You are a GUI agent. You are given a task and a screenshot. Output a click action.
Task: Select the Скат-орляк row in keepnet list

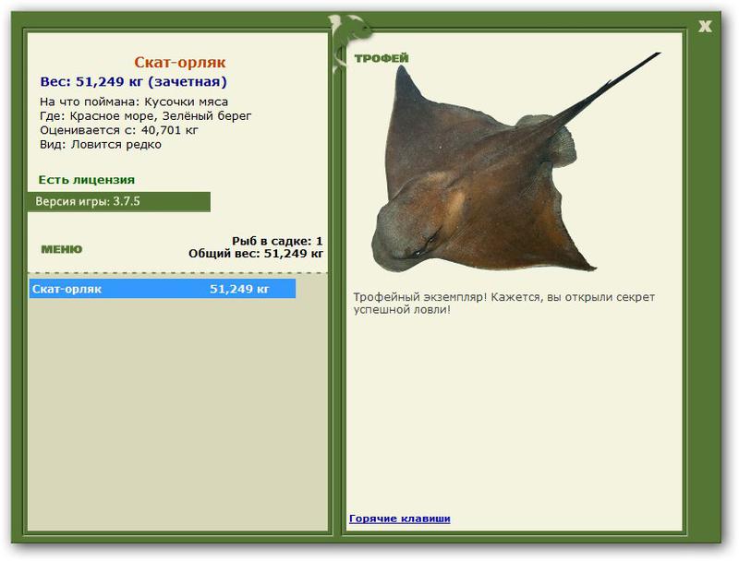(163, 289)
